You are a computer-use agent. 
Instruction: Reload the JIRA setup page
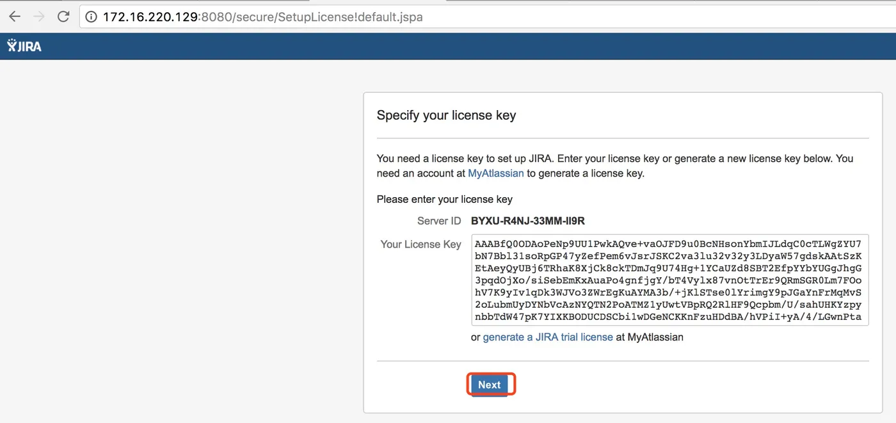tap(63, 17)
